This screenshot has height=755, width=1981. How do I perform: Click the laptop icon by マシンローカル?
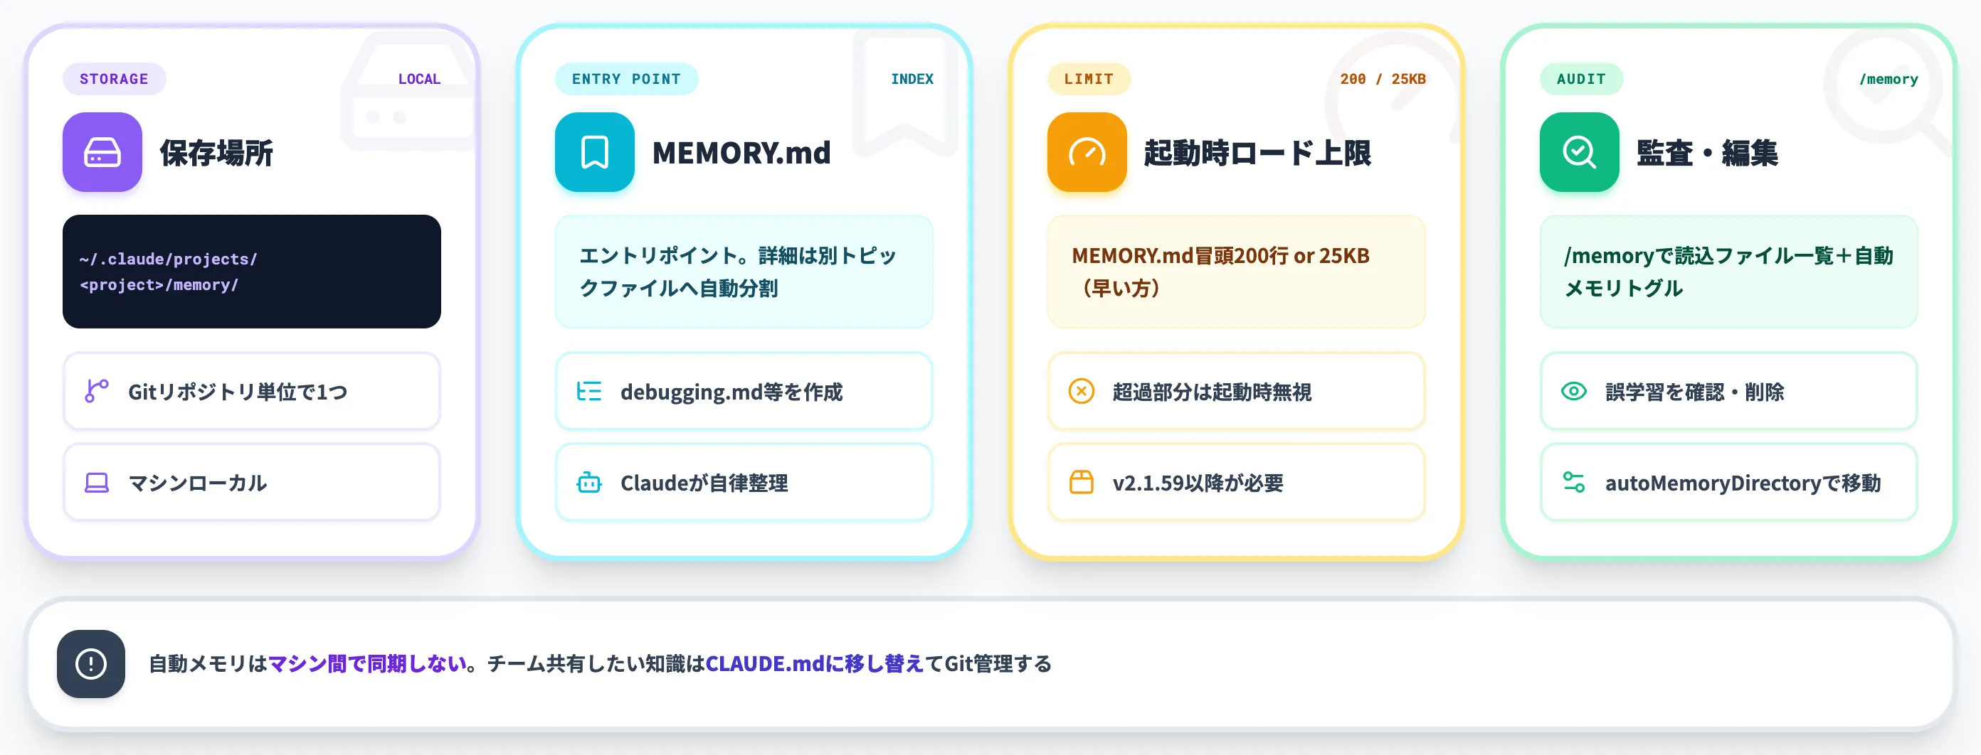pos(96,483)
